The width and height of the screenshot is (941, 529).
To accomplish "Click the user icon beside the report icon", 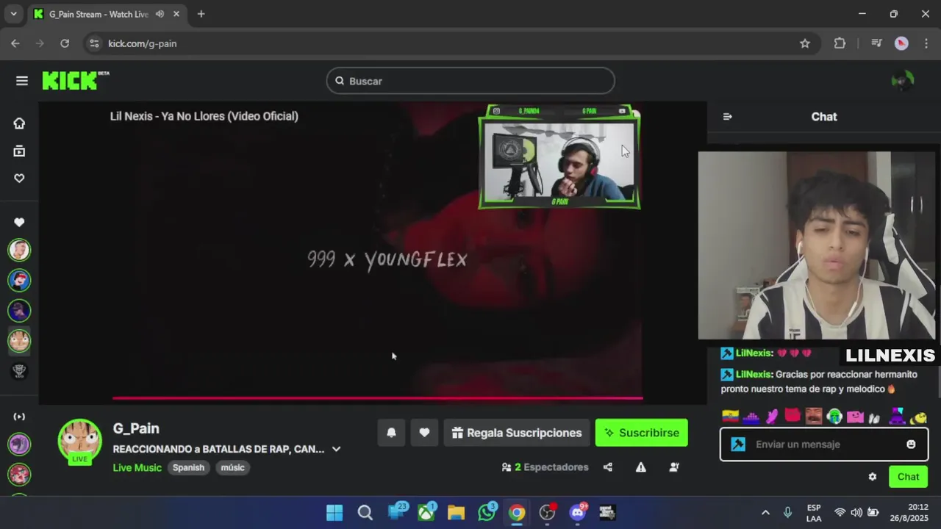I will [674, 467].
